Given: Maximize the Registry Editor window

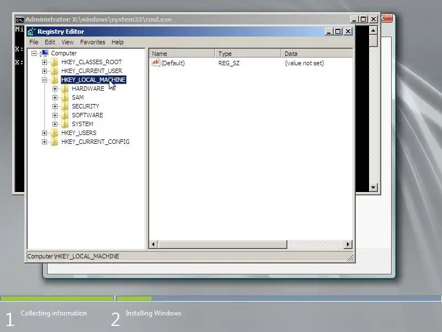Looking at the screenshot, I should click(338, 32).
